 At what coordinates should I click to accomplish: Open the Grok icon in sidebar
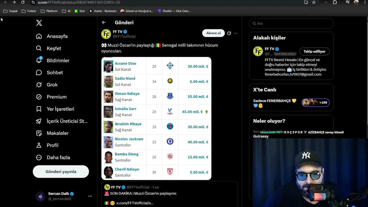pyautogui.click(x=39, y=85)
